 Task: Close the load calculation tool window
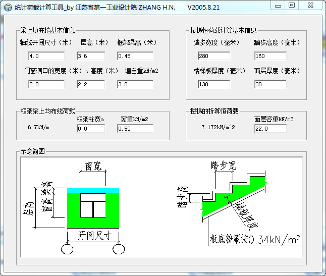[310, 6]
